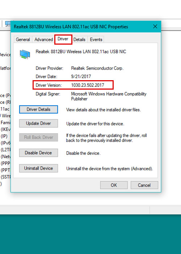Click the network adapter icon in dialog

tap(25, 54)
